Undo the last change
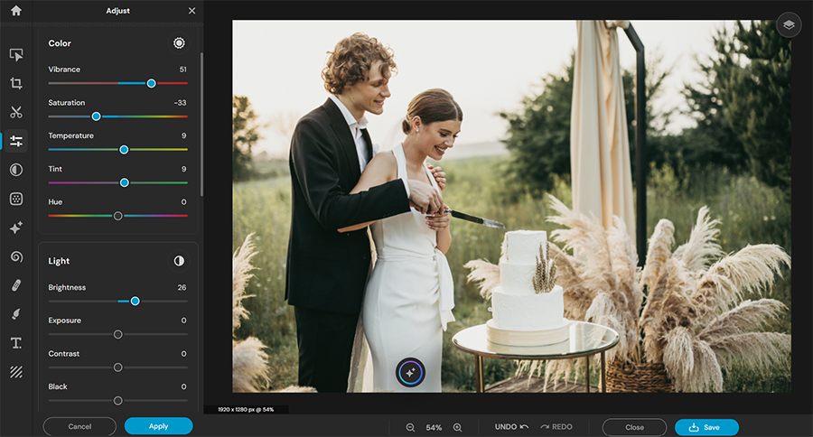The image size is (813, 437). click(511, 427)
